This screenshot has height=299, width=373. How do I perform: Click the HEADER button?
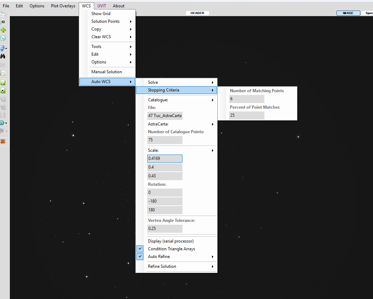(197, 13)
